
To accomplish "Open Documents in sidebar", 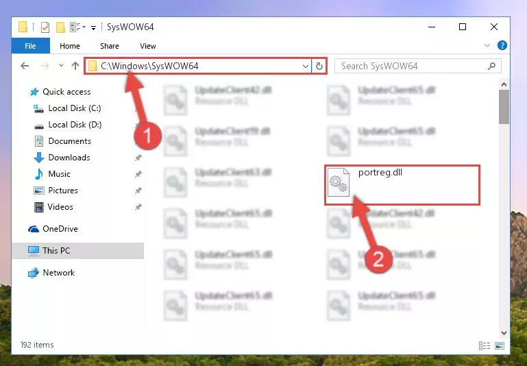I will pyautogui.click(x=62, y=141).
